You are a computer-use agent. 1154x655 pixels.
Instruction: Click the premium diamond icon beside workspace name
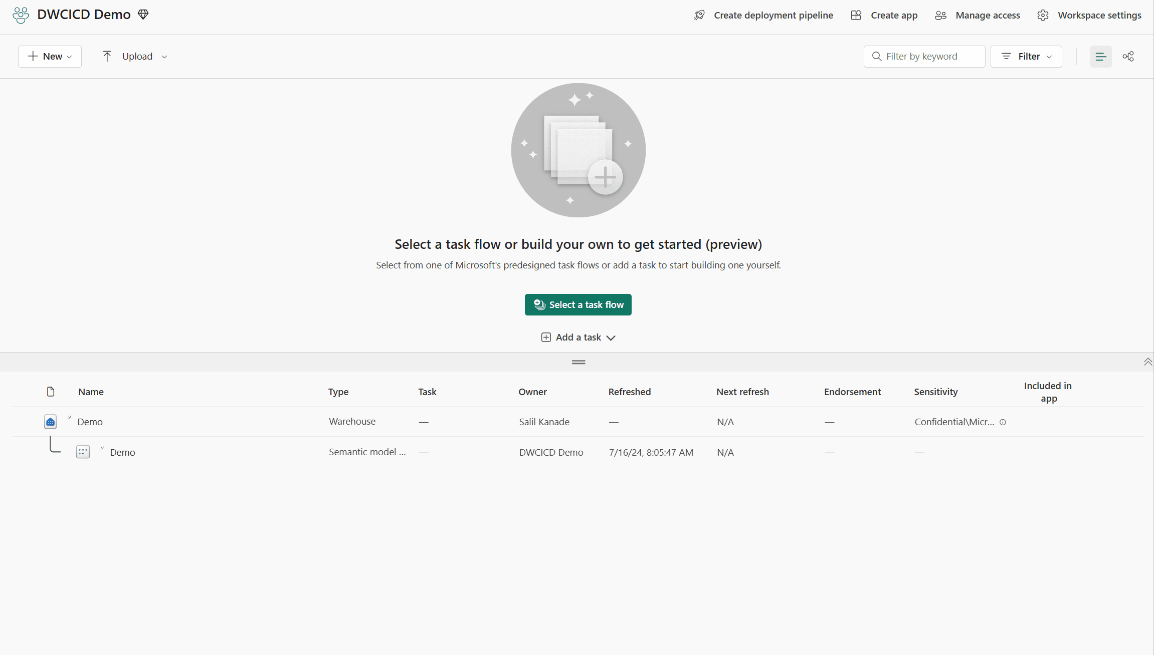[143, 15]
